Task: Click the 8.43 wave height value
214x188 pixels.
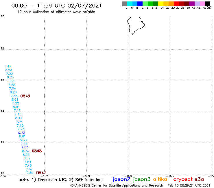Action: (x=19, y=118)
